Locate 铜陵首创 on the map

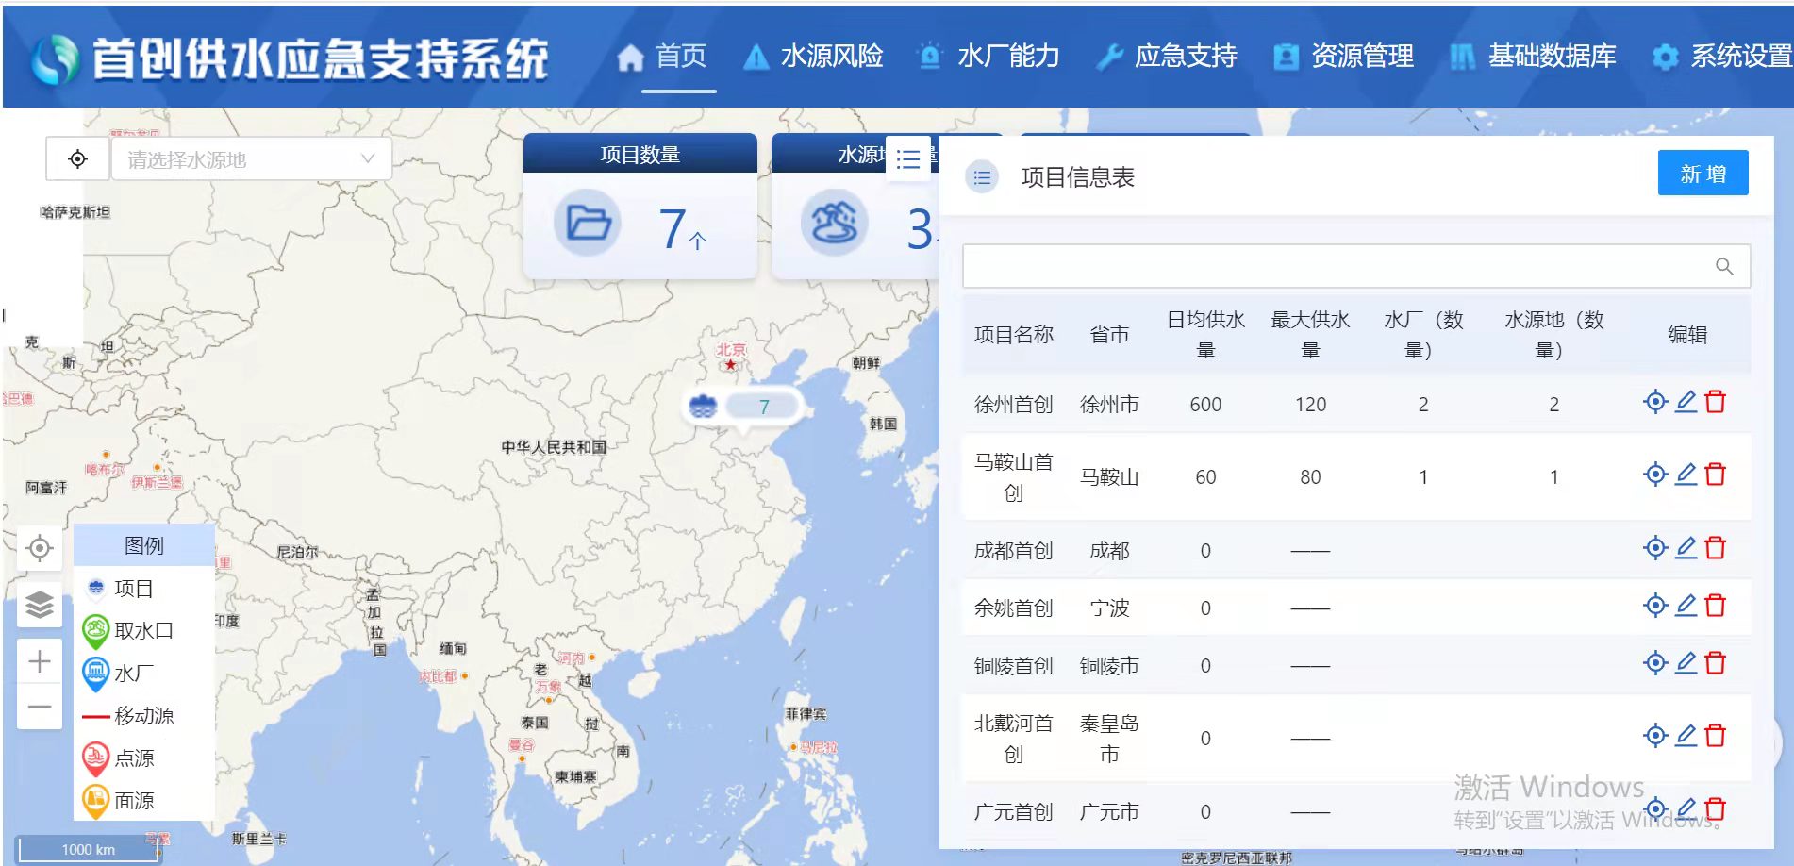(x=1654, y=663)
